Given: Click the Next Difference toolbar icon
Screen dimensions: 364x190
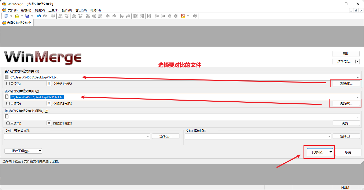Looking at the screenshot, I should coord(60,16).
